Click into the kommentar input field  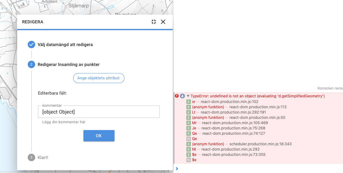tap(99, 112)
